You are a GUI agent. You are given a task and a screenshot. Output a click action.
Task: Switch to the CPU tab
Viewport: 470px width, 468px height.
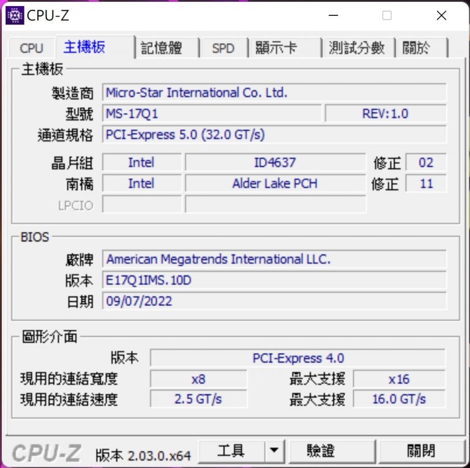31,48
